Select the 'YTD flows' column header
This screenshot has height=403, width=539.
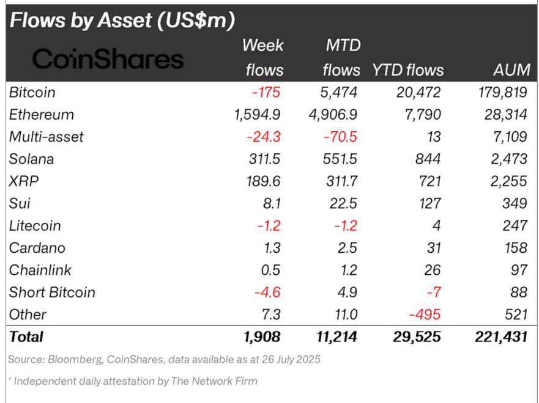(407, 70)
